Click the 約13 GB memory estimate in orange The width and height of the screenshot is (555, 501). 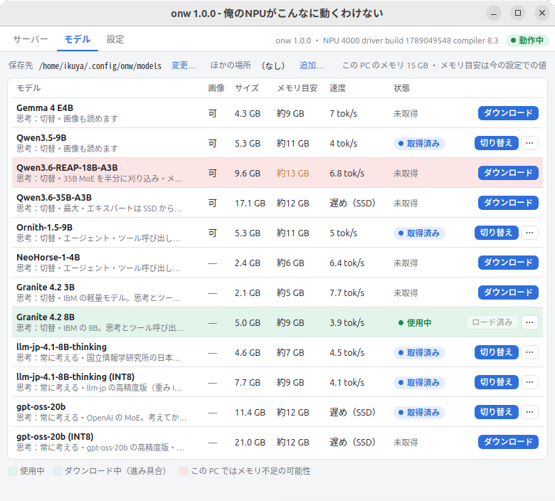click(293, 173)
